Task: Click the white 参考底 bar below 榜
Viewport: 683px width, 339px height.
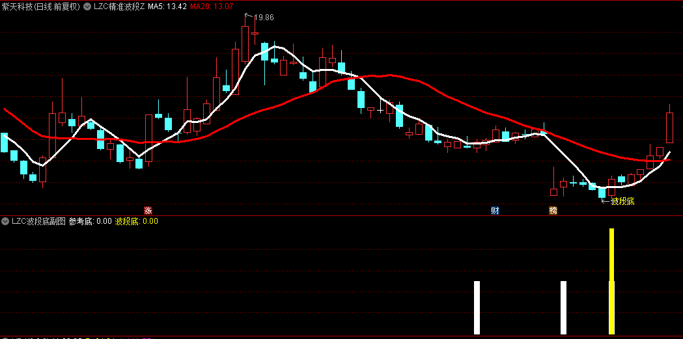Action: point(564,308)
